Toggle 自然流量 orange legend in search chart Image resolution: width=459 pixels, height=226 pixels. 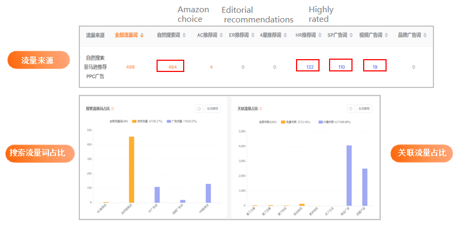tap(147, 122)
